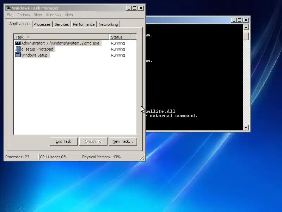Viewport: 282px width, 212px height.
Task: Switch to the Services tab
Action: click(x=62, y=24)
